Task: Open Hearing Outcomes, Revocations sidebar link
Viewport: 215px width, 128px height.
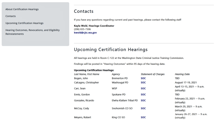Action: [32, 30]
